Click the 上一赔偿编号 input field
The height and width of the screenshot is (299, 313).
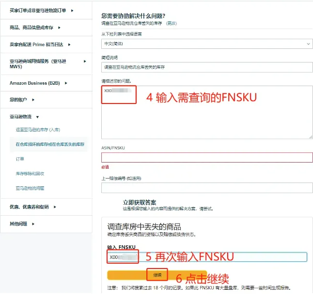tap(207, 188)
